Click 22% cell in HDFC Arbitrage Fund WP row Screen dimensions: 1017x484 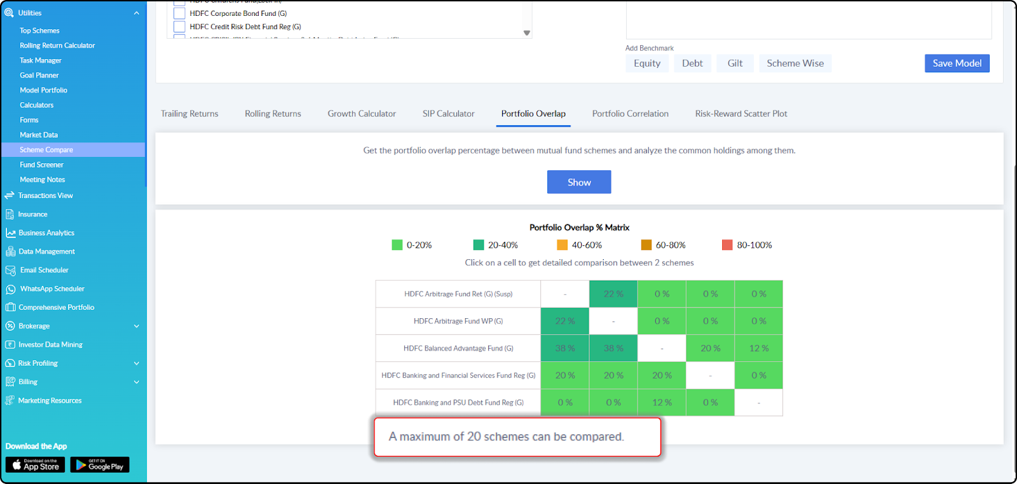coord(565,321)
